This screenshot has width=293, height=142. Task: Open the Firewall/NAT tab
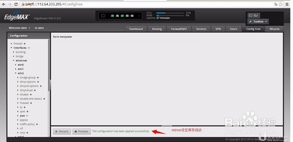tap(179, 29)
